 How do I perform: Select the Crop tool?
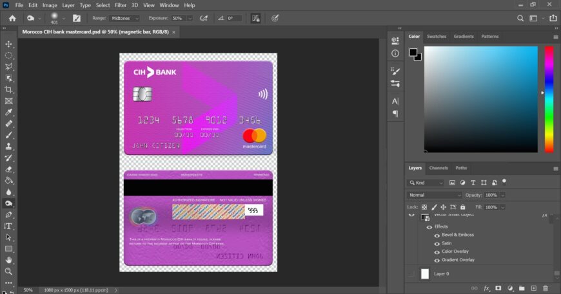coord(8,89)
